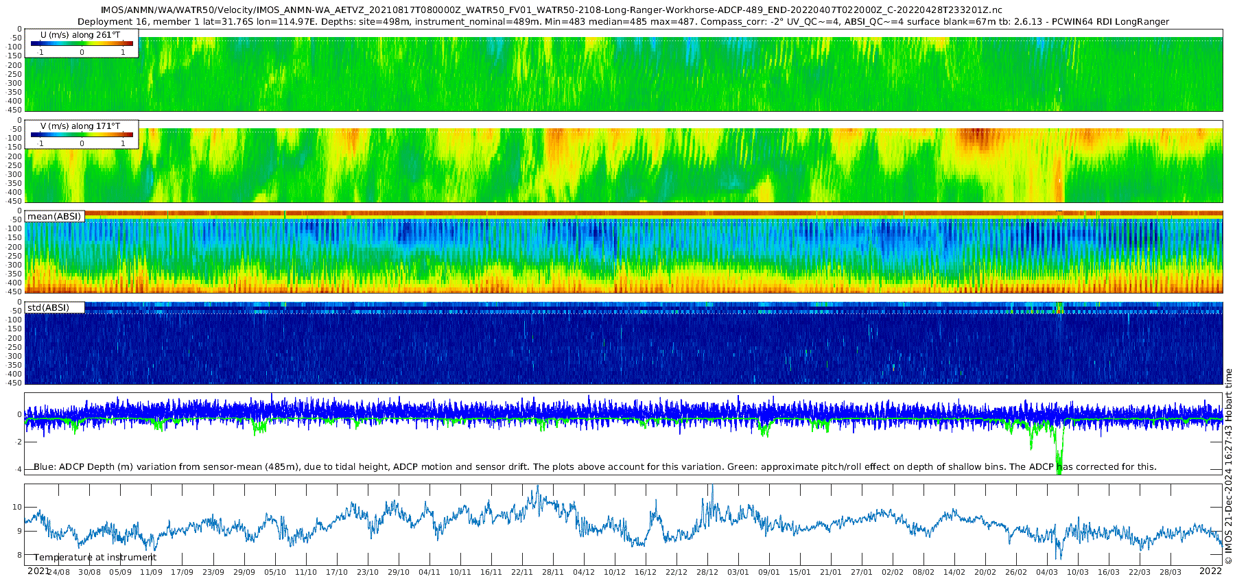Viewport: 1235px width, 583px height.
Task: Click the U (m/s) along 261°T title
Action: click(81, 34)
